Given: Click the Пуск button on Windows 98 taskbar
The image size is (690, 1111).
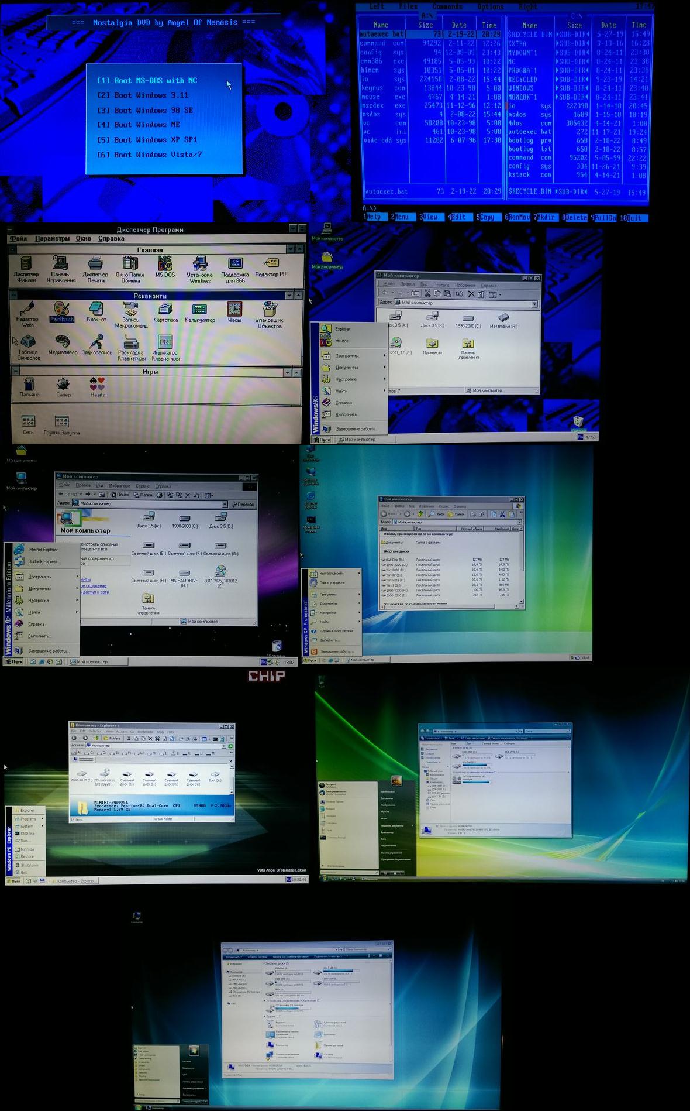Looking at the screenshot, I should (x=322, y=440).
